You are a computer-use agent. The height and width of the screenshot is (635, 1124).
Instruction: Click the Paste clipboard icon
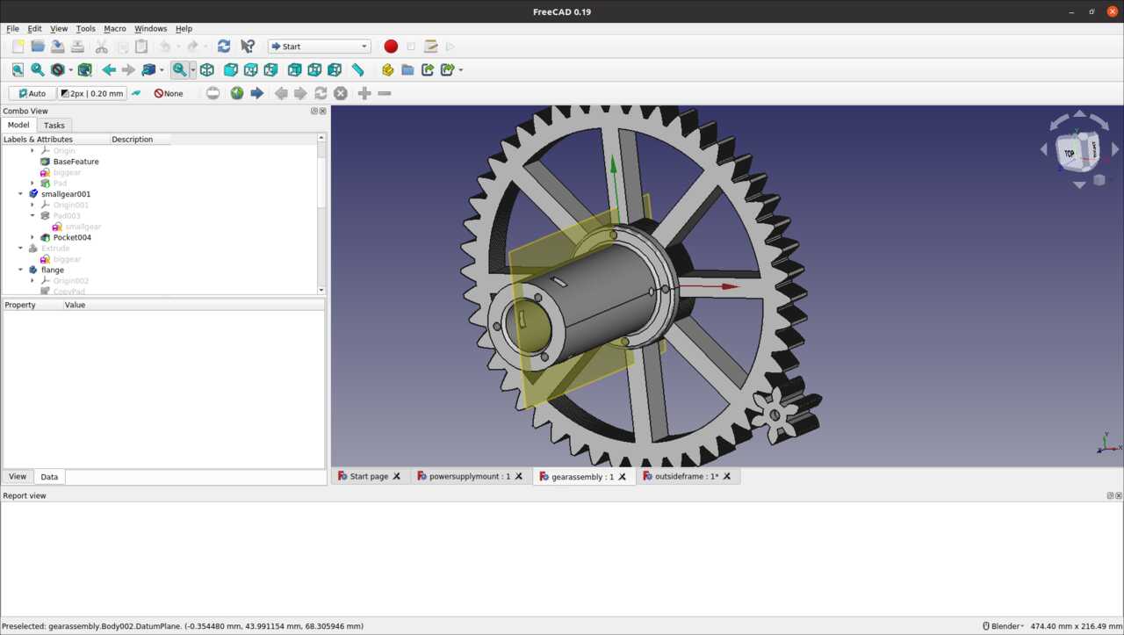(x=141, y=47)
